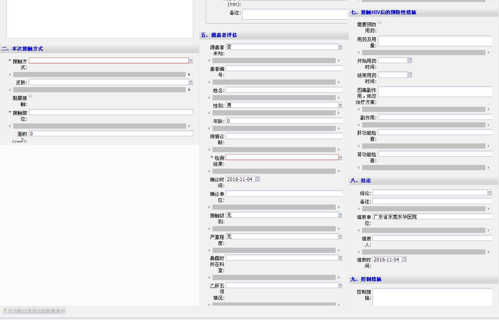Screen dimensions: 499x320
Task: Open calendar picker beside 填表时间 date
Action: click(404, 259)
